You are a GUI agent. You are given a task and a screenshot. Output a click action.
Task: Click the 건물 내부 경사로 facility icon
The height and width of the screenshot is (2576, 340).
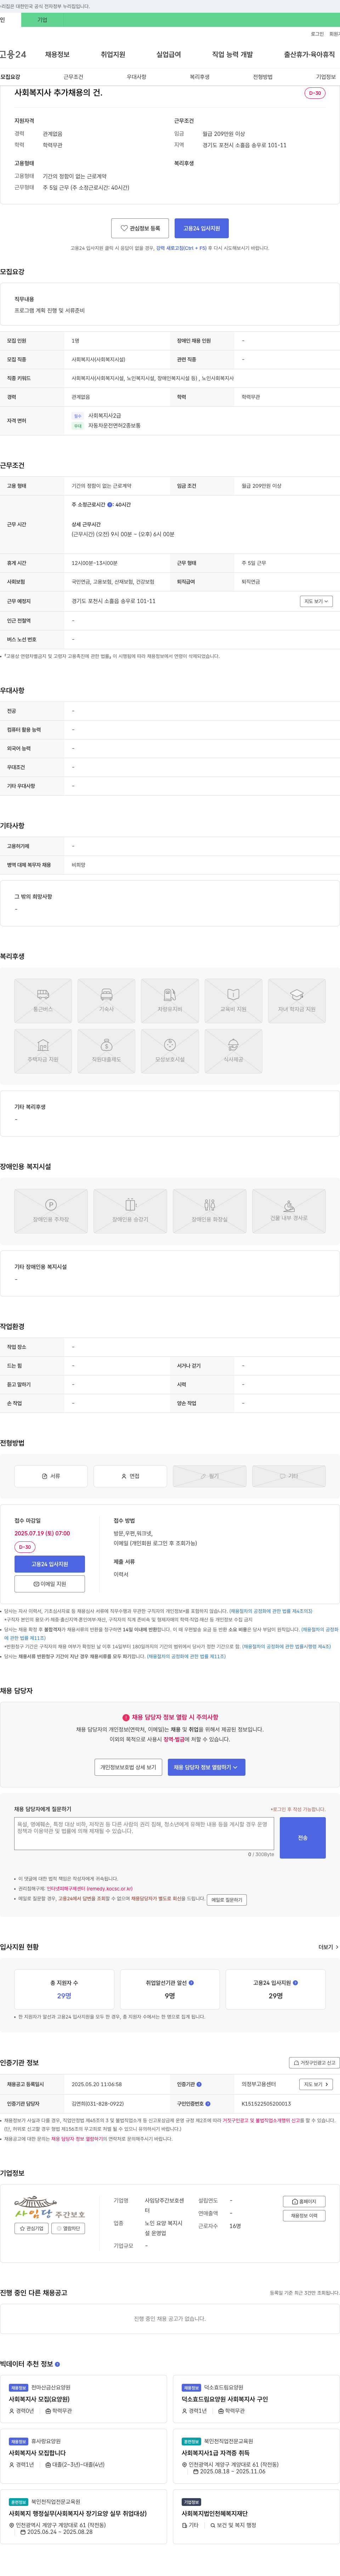click(x=289, y=1210)
